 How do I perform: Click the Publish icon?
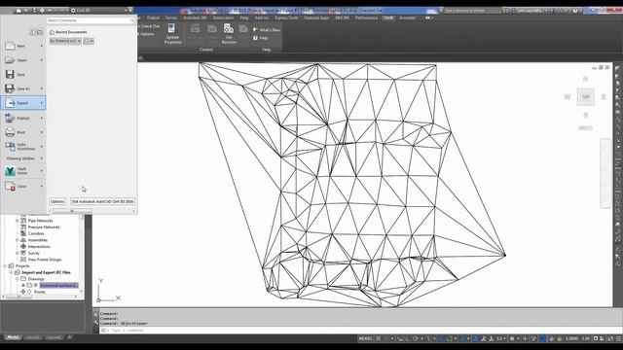[x=11, y=118]
